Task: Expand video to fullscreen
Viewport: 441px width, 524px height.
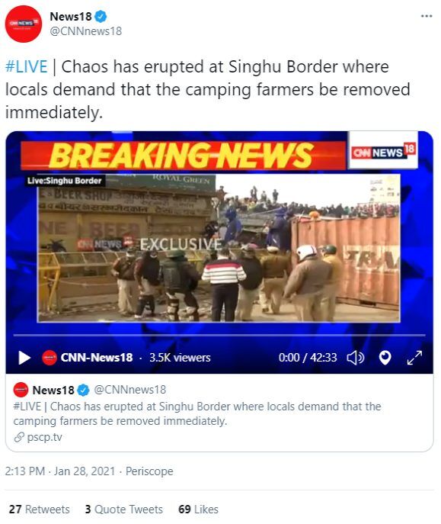Action: pos(414,358)
